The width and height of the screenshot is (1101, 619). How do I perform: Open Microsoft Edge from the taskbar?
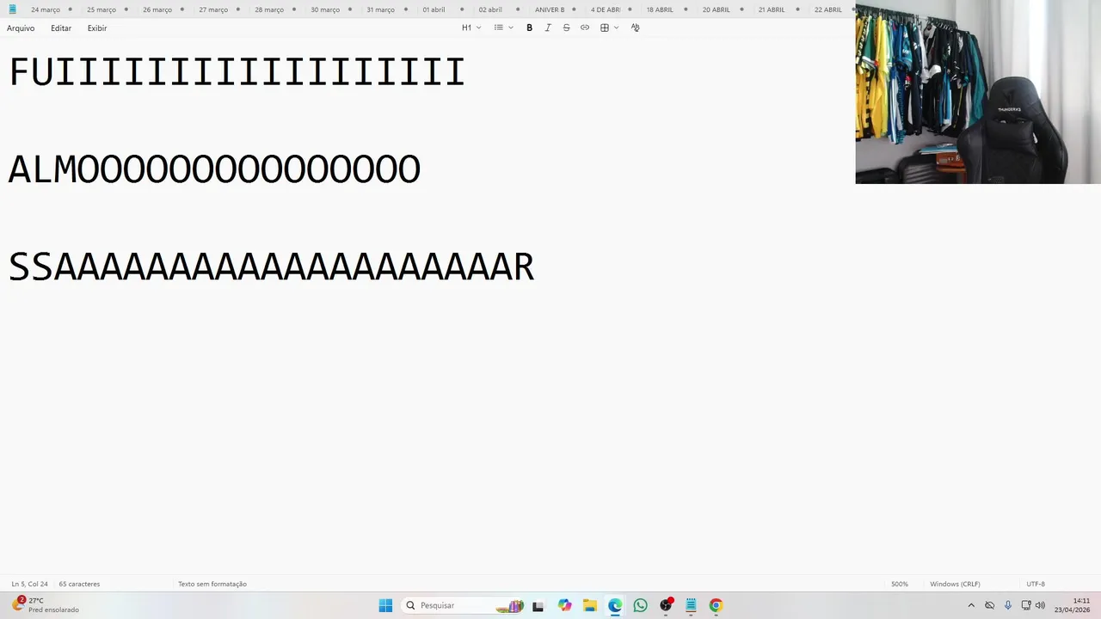click(615, 605)
